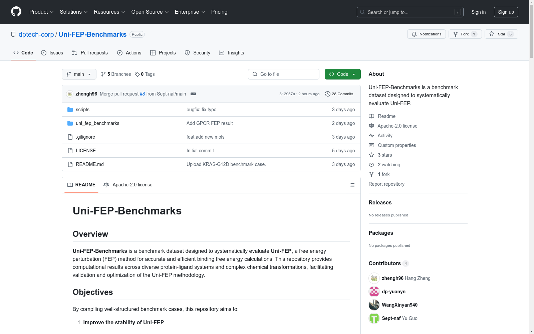This screenshot has height=334, width=534.
Task: Open the main branch dropdown
Action: (x=79, y=74)
